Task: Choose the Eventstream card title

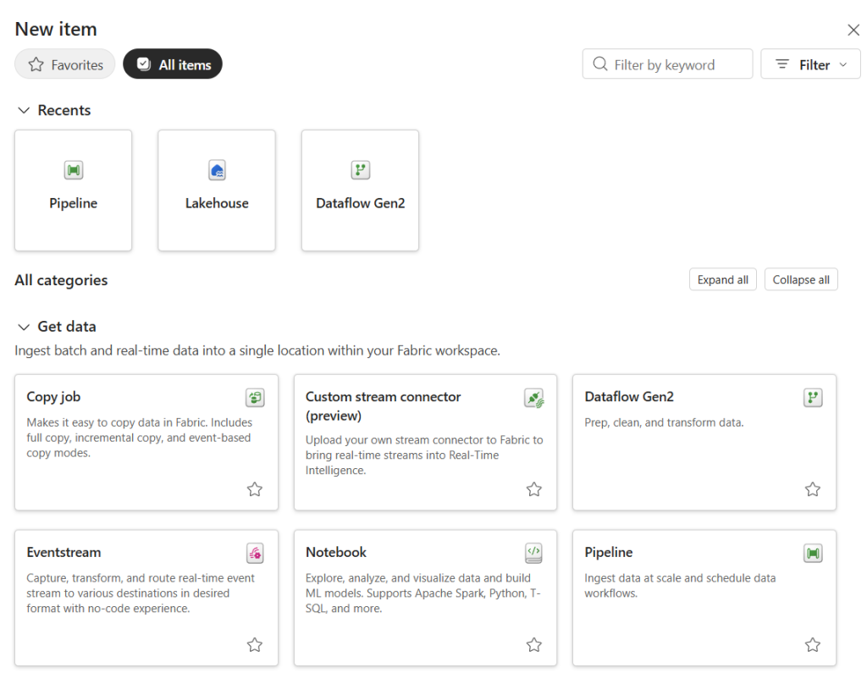Action: (x=64, y=552)
